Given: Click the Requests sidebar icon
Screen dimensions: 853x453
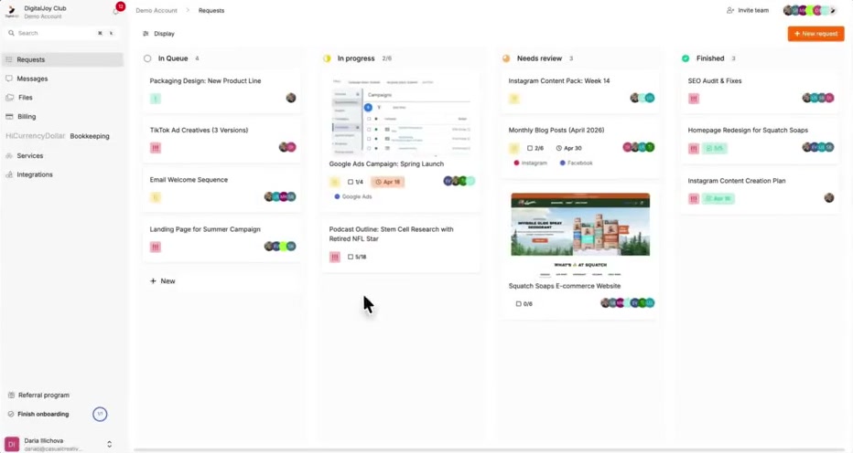Looking at the screenshot, I should (9, 59).
